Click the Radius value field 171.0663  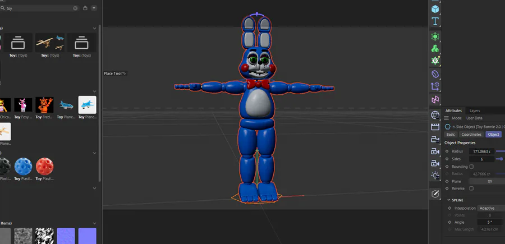click(481, 151)
